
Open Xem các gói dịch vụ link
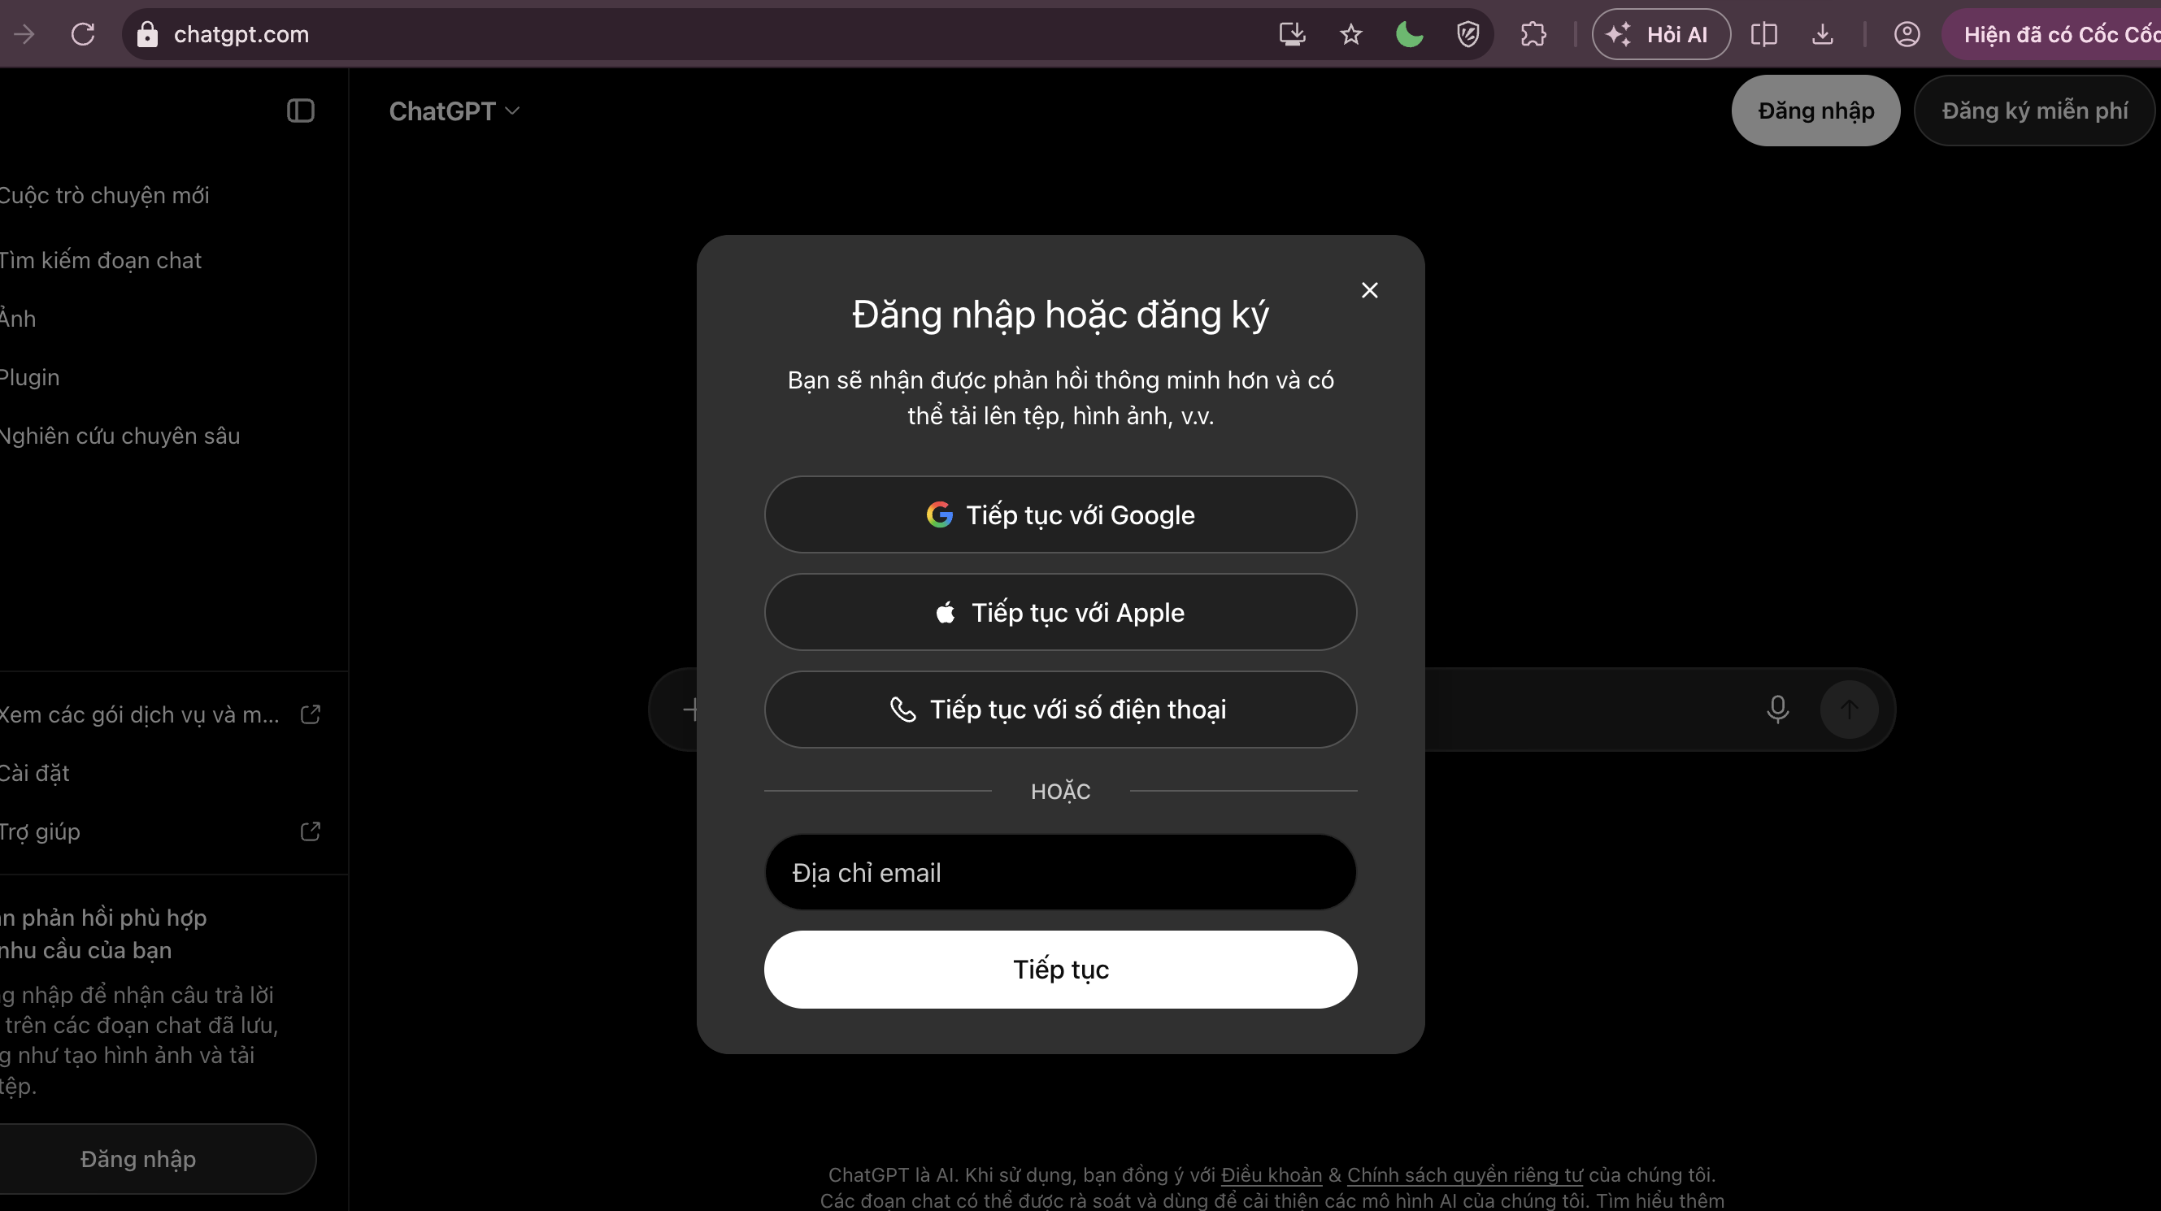pyautogui.click(x=159, y=714)
